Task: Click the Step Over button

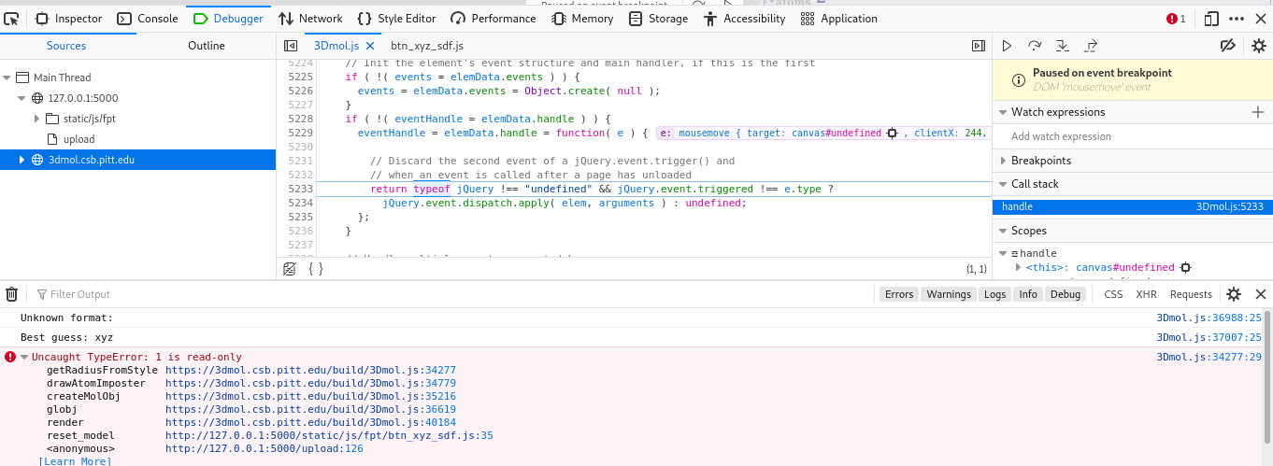Action: tap(1035, 46)
